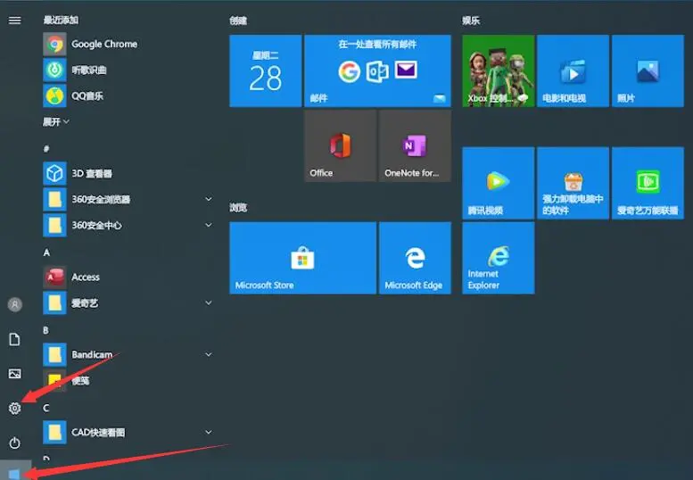Open the 爱奇艺 folder entry
Viewport: 693px width, 480px height.
point(128,303)
